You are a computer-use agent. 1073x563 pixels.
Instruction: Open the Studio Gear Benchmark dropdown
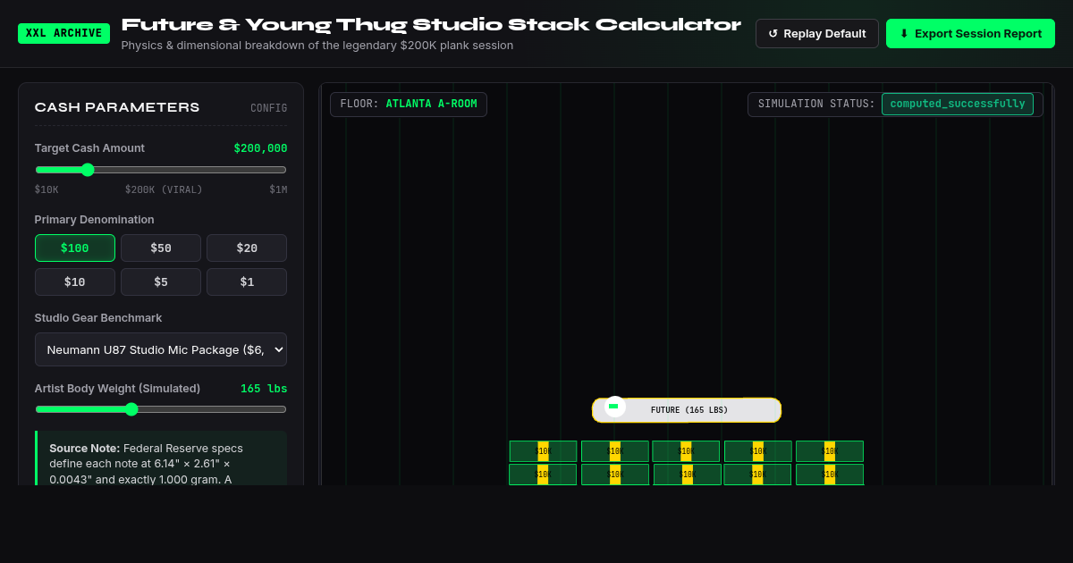(161, 349)
